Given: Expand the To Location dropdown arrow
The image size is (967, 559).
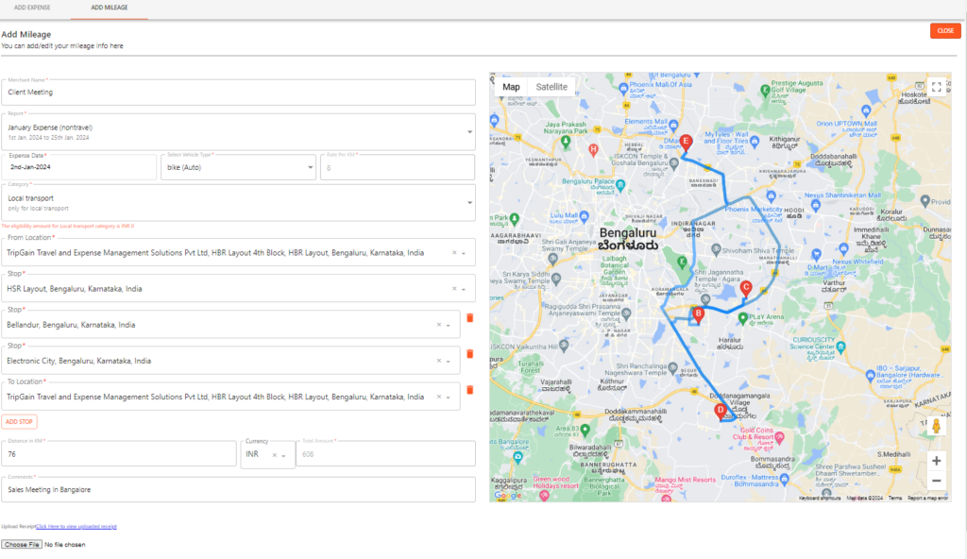Looking at the screenshot, I should click(x=449, y=398).
